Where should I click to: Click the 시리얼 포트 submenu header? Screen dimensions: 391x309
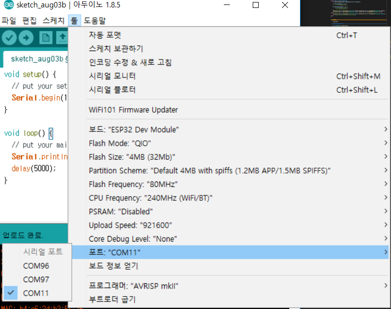click(43, 252)
